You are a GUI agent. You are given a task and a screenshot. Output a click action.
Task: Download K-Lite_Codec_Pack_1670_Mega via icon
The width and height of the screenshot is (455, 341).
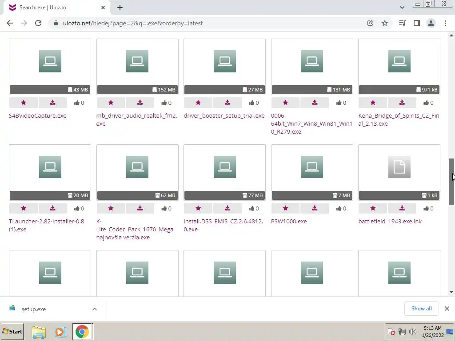140,208
